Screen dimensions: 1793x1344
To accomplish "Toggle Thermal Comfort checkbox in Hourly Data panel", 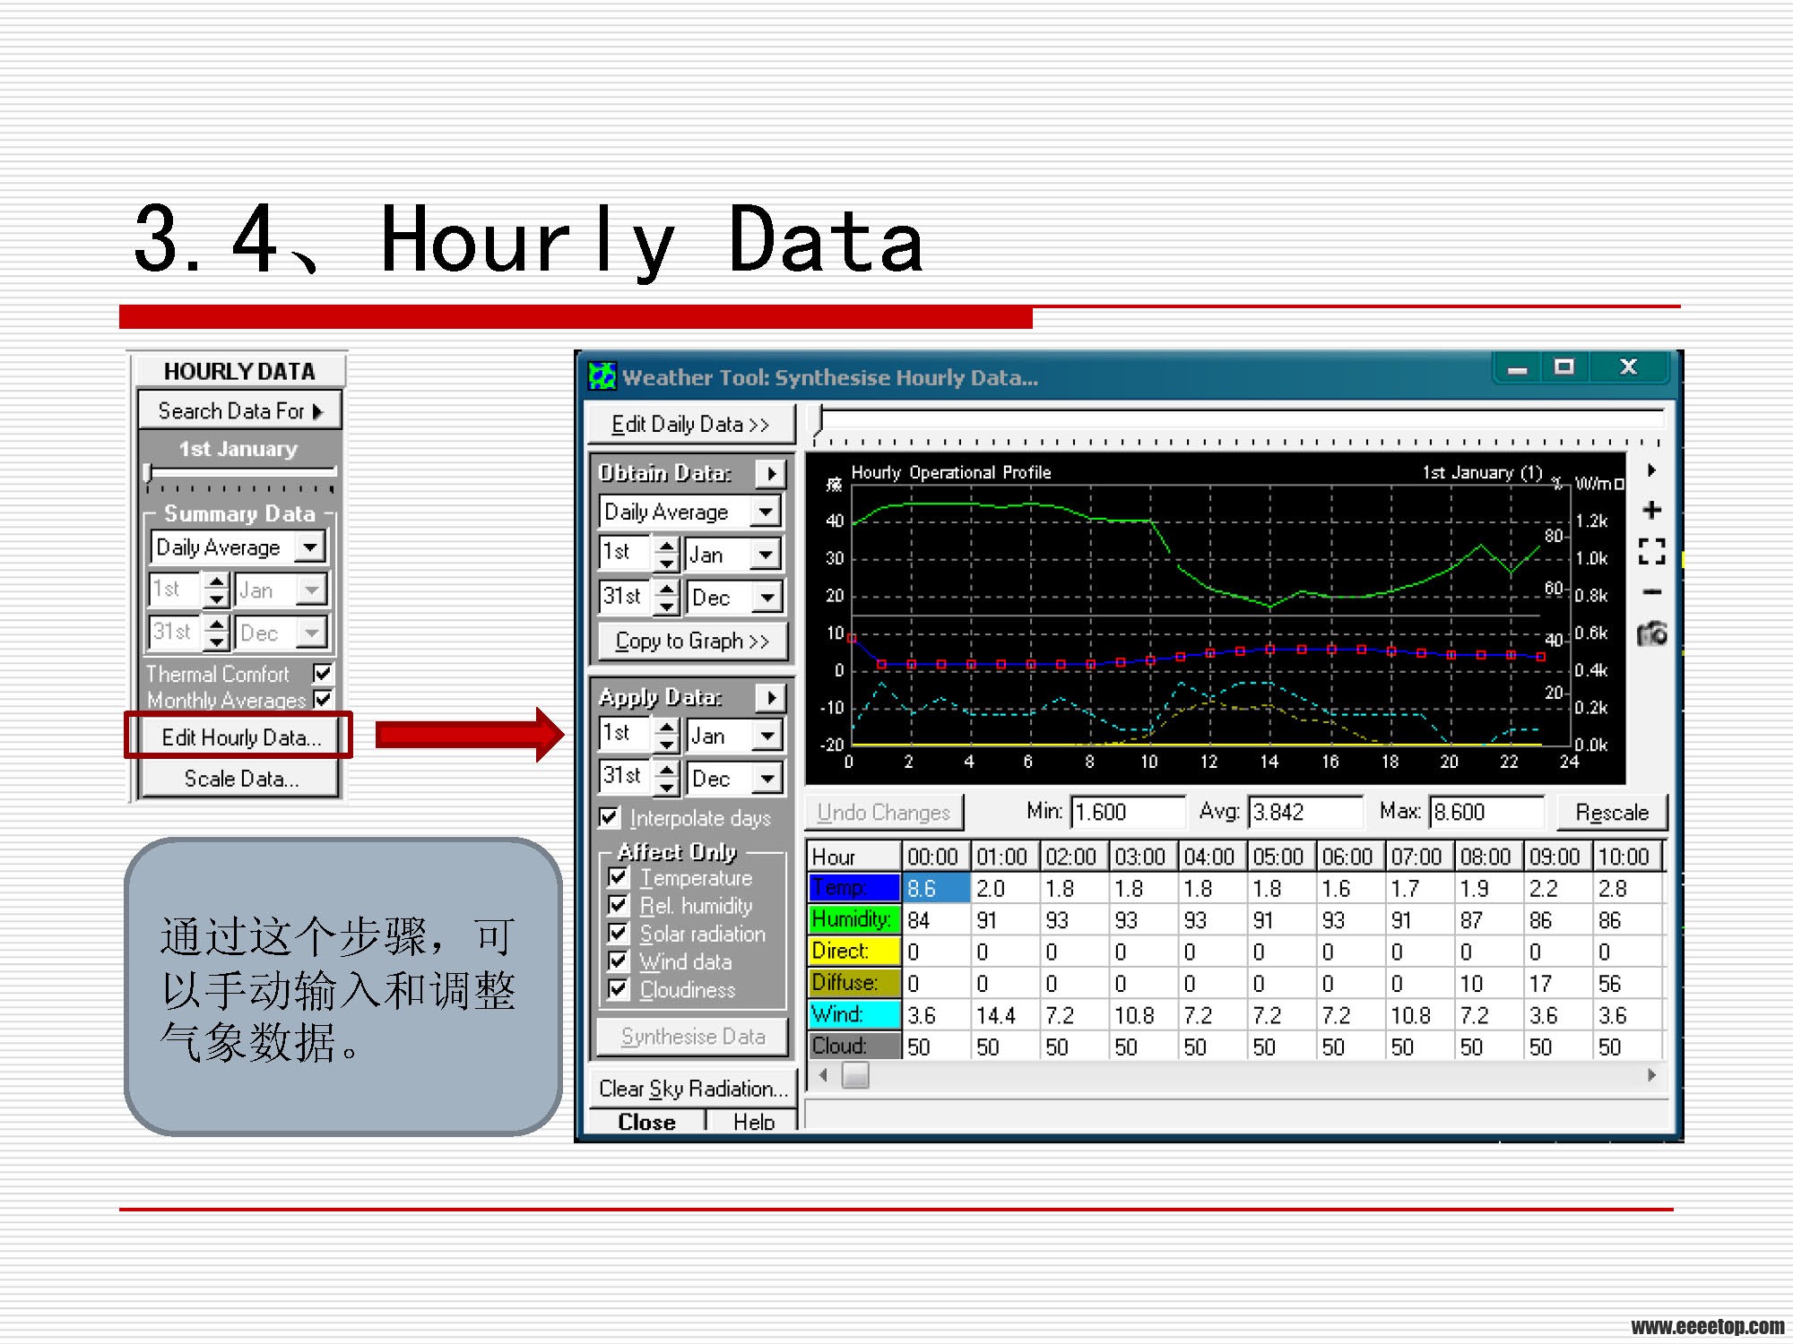I will point(323,672).
